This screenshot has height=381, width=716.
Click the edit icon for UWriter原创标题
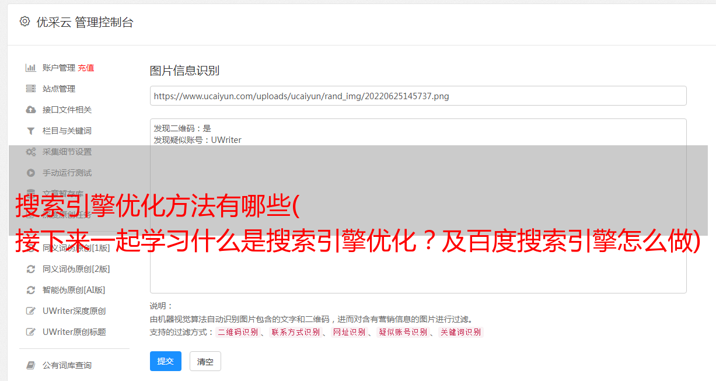[x=31, y=332]
